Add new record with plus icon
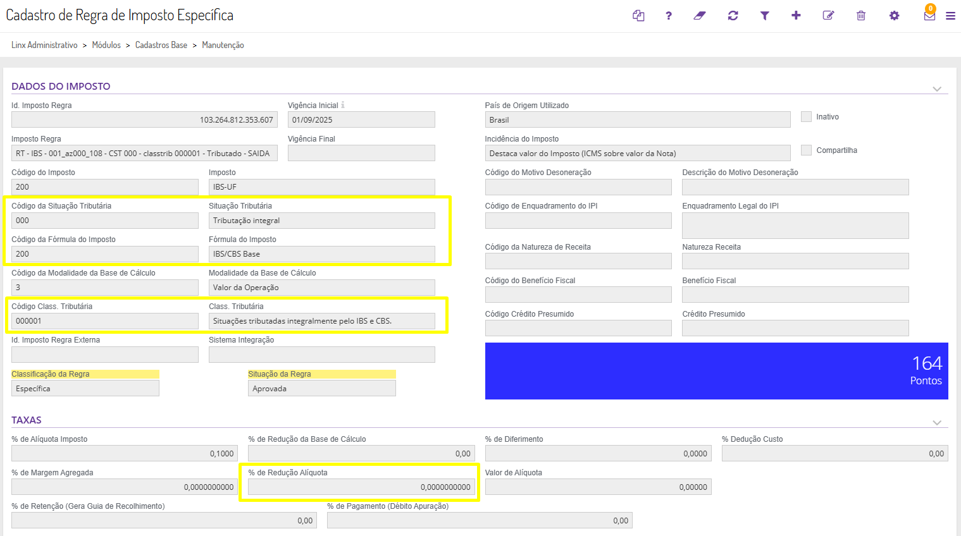961x536 pixels. tap(796, 16)
